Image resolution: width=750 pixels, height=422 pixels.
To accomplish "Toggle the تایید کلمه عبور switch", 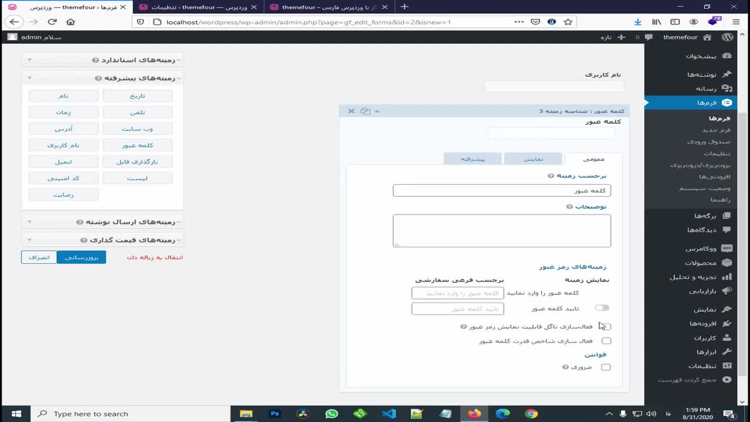I will click(602, 308).
